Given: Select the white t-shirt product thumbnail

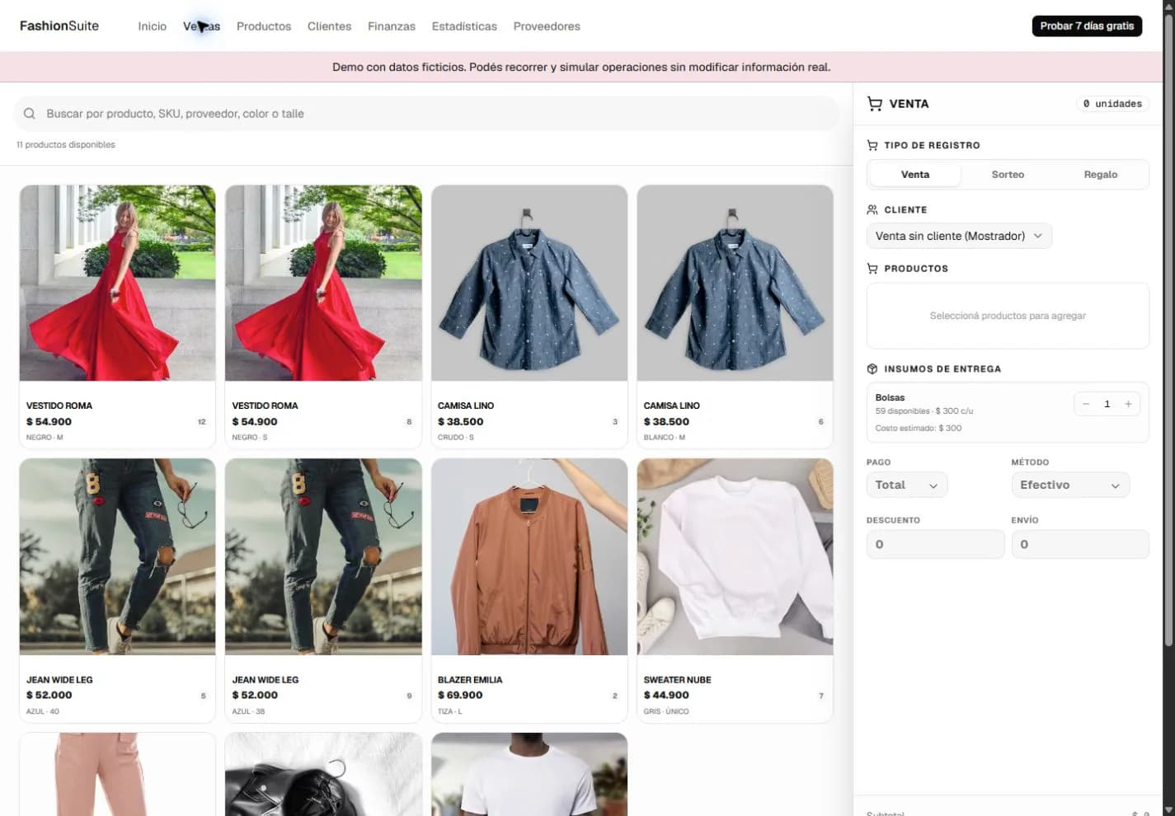Looking at the screenshot, I should [x=529, y=774].
